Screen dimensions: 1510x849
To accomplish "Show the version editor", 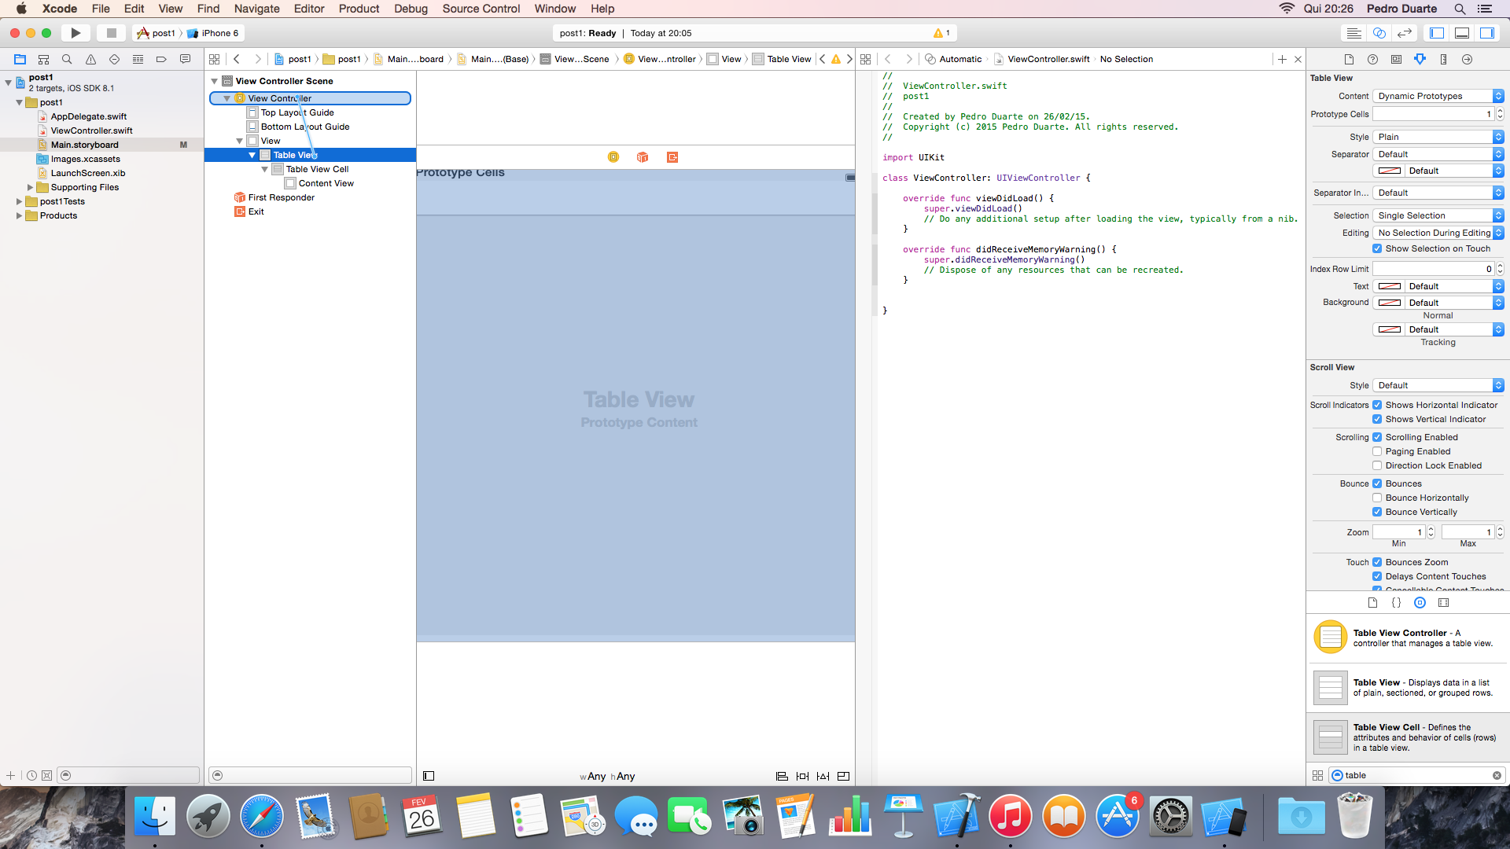I will [1405, 33].
